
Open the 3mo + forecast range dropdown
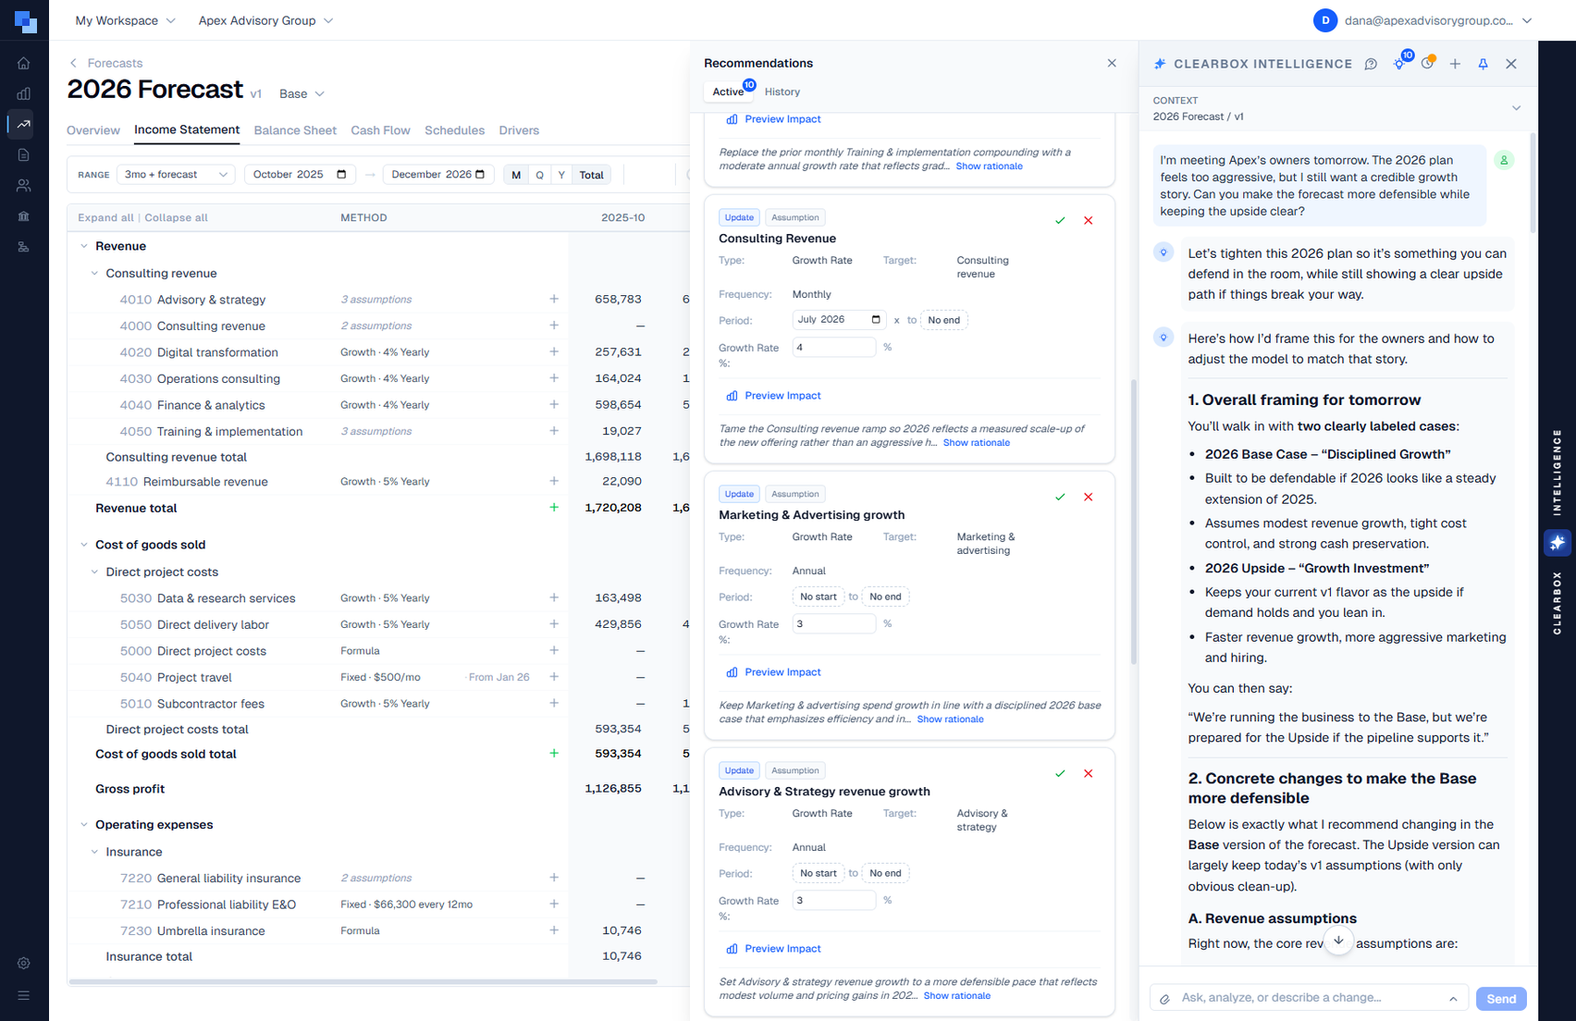click(176, 174)
